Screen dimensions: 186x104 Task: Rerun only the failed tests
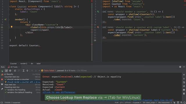click(x=2, y=75)
